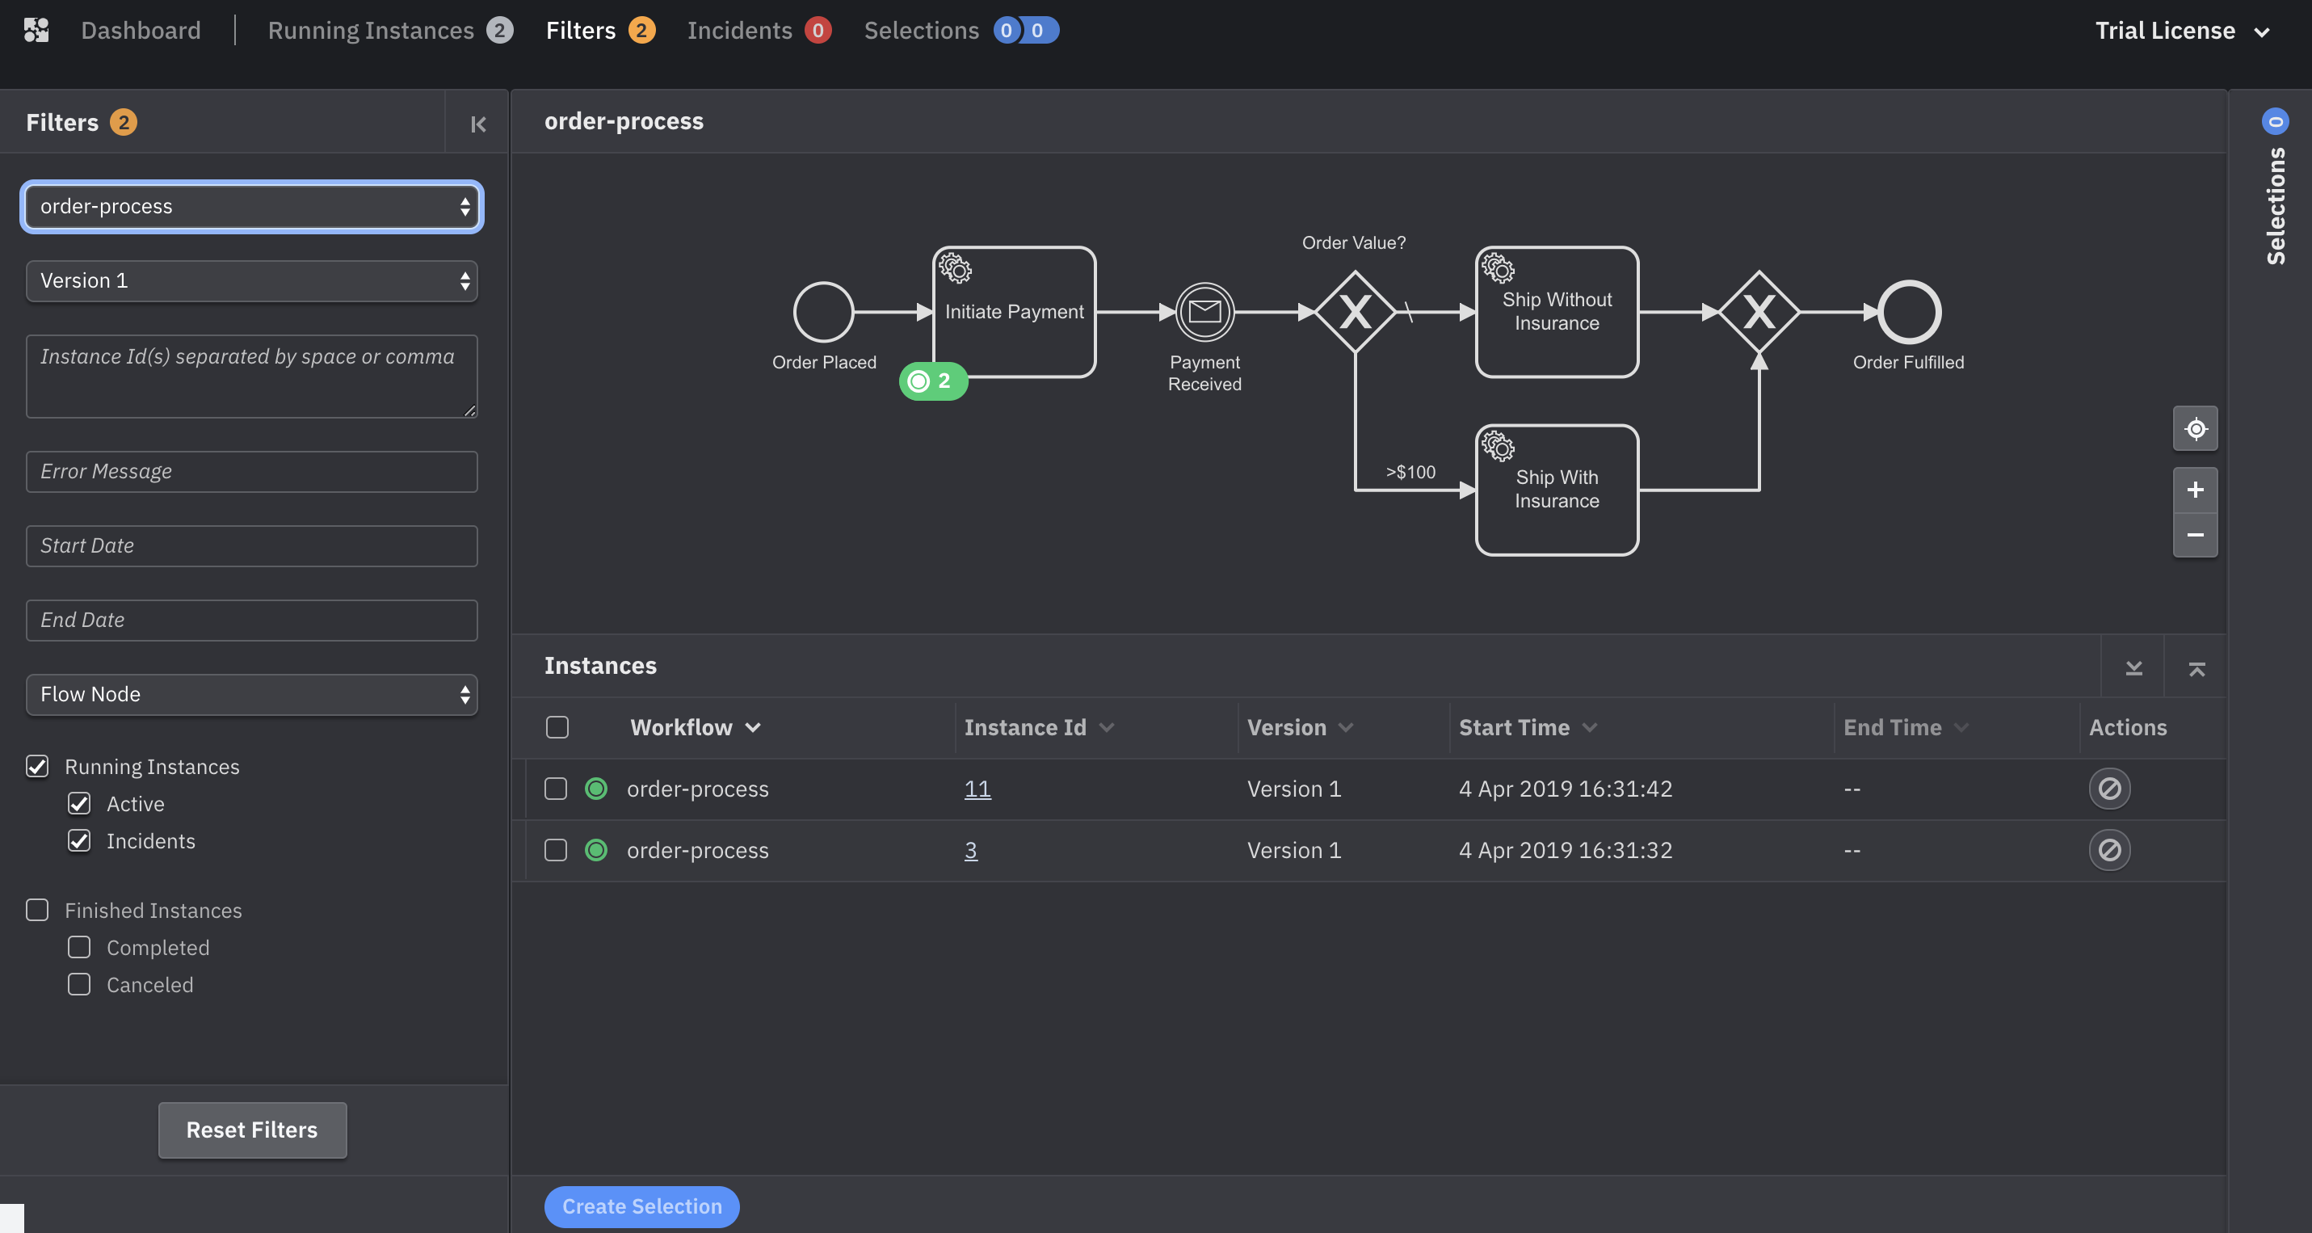Select the Ship Without Insurance task
Image resolution: width=2312 pixels, height=1233 pixels.
[1557, 311]
